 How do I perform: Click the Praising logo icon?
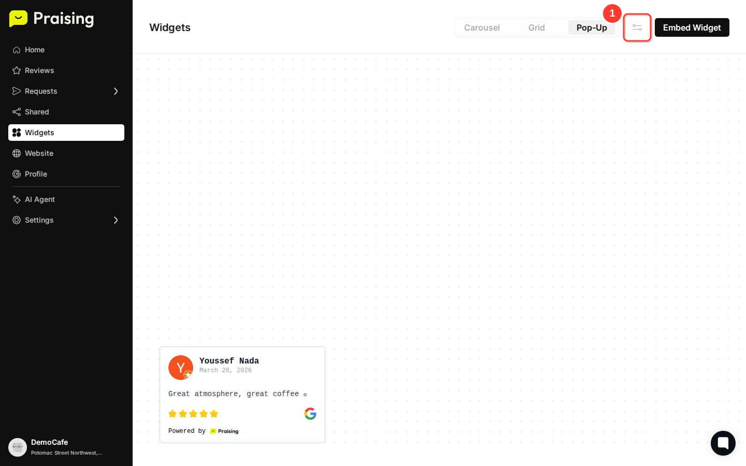(18, 19)
